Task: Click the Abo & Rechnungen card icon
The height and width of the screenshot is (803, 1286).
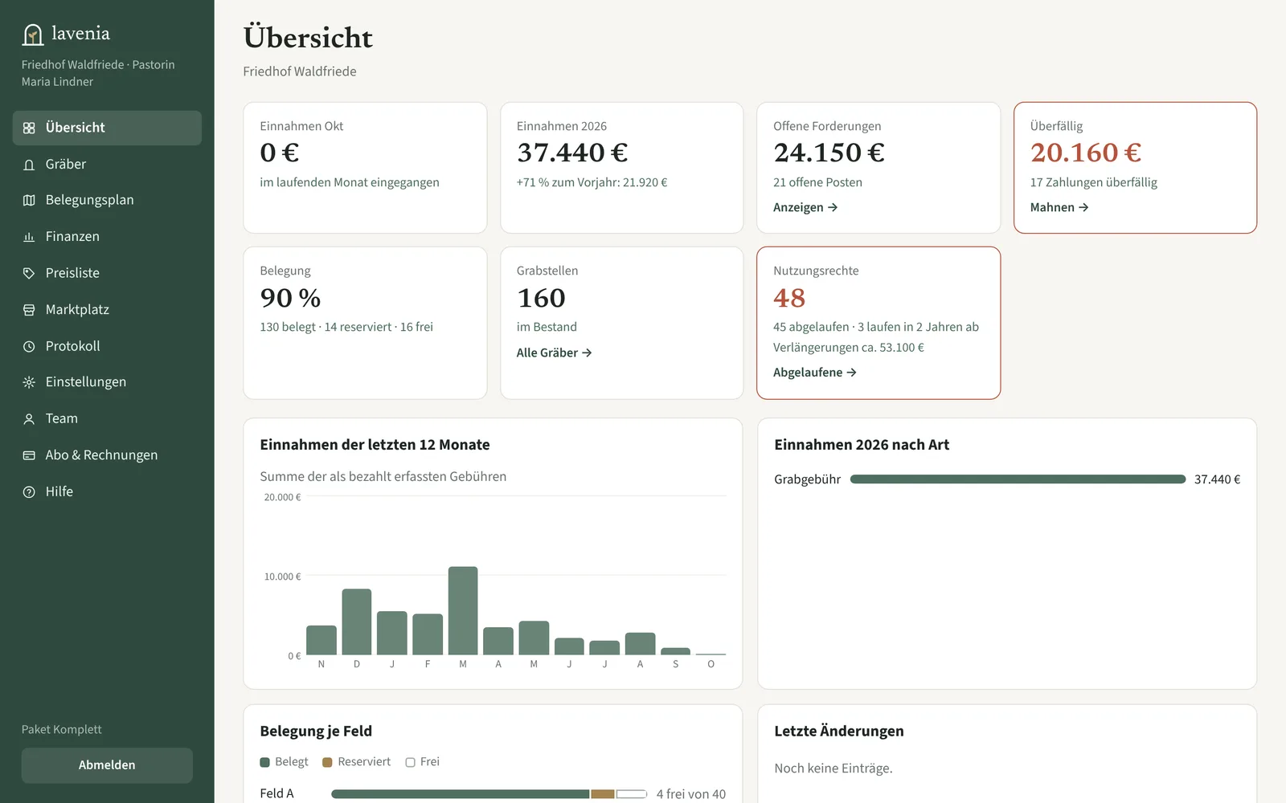Action: [x=29, y=455]
